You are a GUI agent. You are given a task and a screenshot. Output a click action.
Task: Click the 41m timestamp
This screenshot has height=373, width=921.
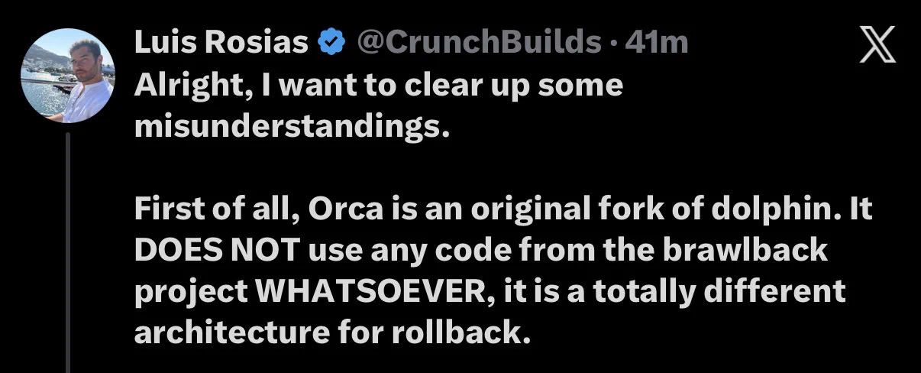click(658, 44)
